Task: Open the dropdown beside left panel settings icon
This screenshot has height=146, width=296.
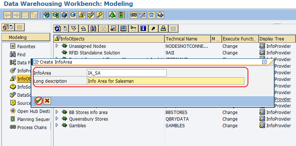Action: coord(11,27)
